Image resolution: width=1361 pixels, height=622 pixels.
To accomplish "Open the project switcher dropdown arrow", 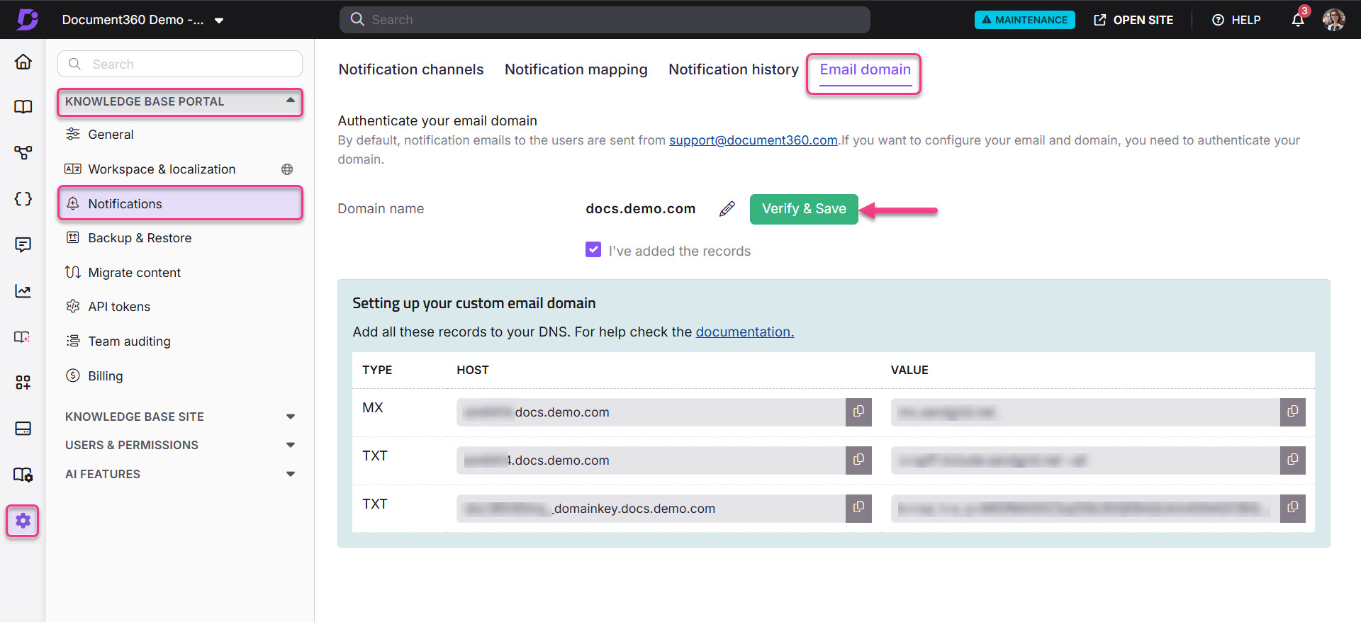I will (x=219, y=21).
